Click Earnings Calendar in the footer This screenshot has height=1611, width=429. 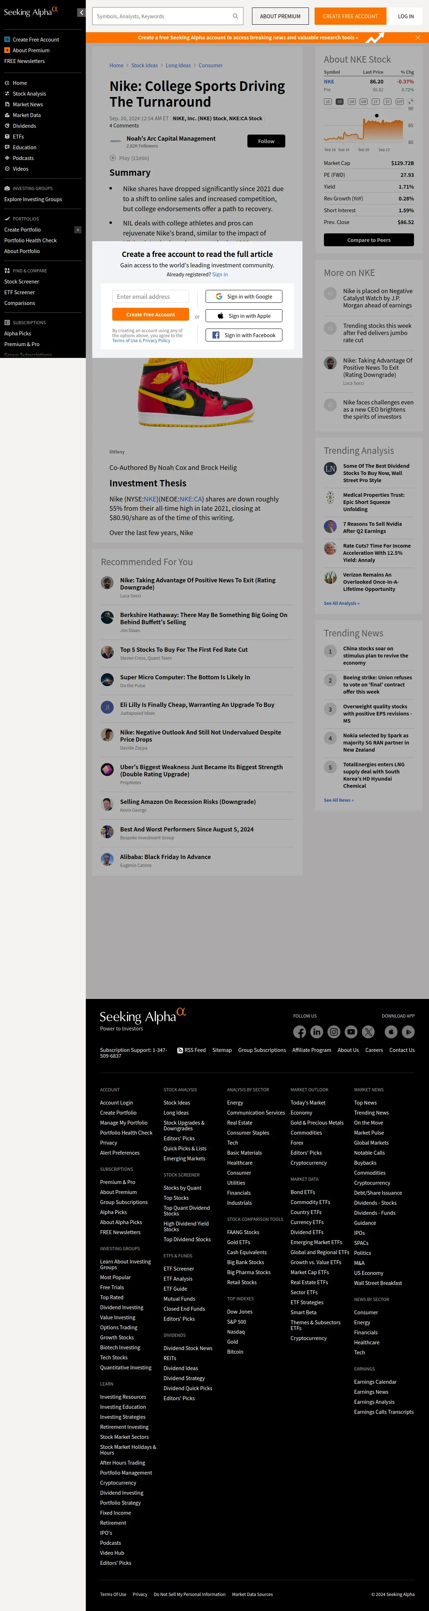click(x=375, y=1382)
